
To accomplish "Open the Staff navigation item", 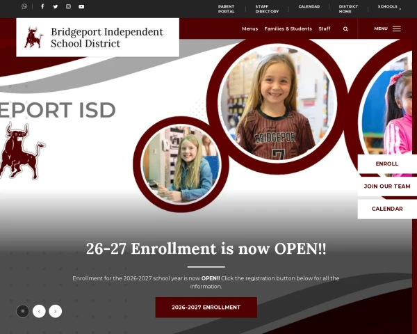I will pyautogui.click(x=325, y=29).
